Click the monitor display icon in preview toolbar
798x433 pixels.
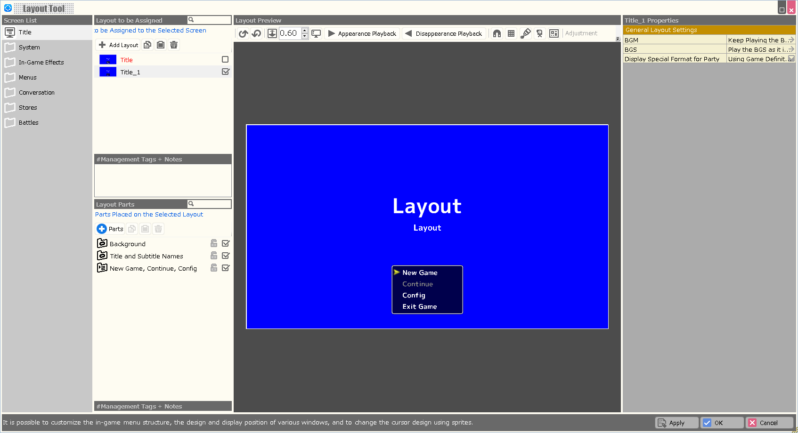pyautogui.click(x=316, y=33)
